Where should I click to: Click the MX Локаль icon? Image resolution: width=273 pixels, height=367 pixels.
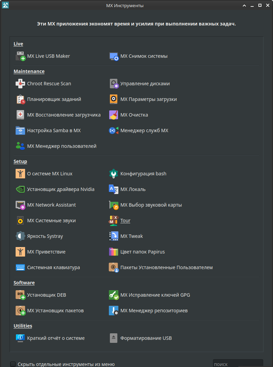point(114,189)
